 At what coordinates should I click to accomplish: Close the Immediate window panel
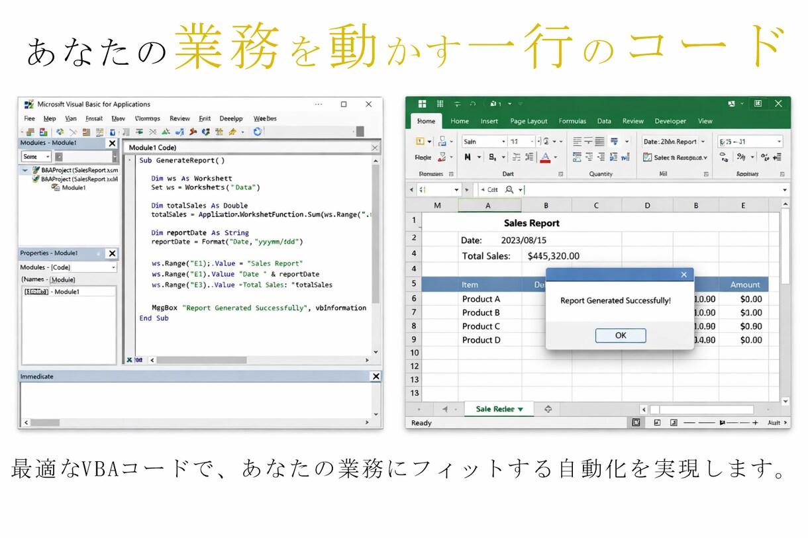point(376,376)
